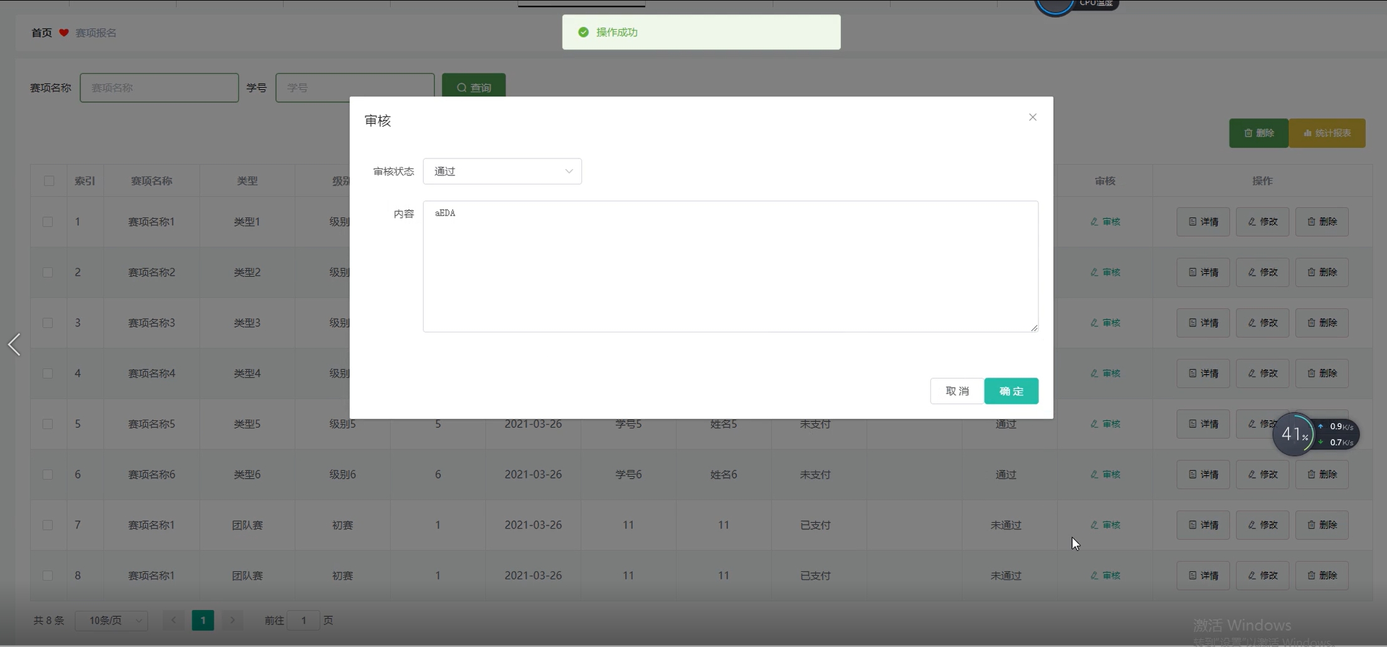Go to next page arrow in pagination
The width and height of the screenshot is (1387, 647).
pos(232,621)
